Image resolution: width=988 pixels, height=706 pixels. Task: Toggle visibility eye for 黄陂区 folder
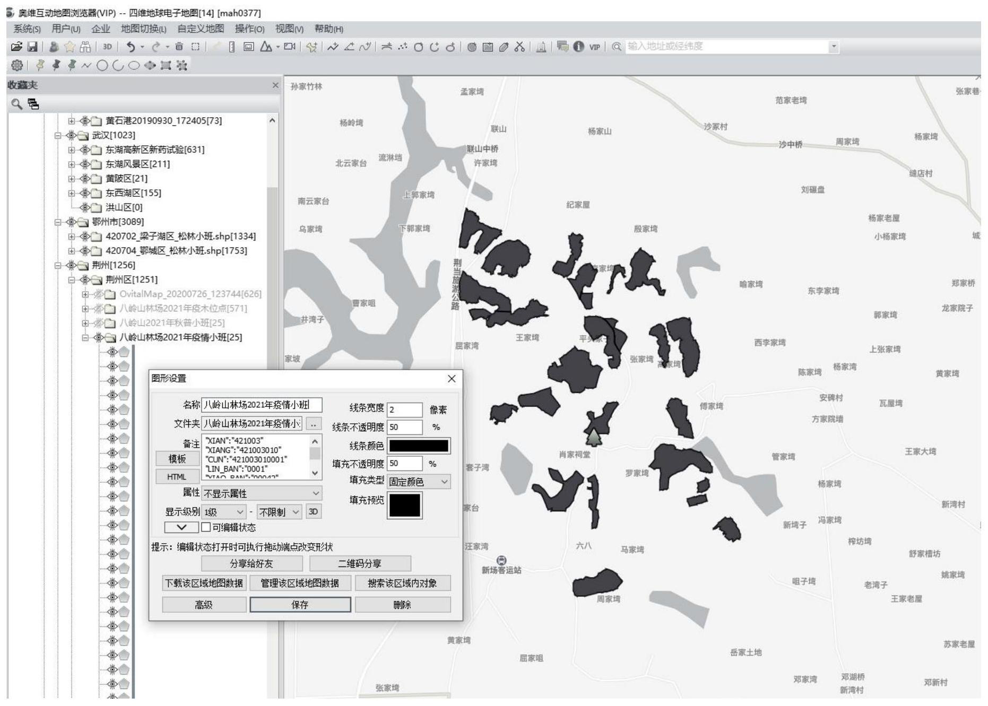coord(84,179)
